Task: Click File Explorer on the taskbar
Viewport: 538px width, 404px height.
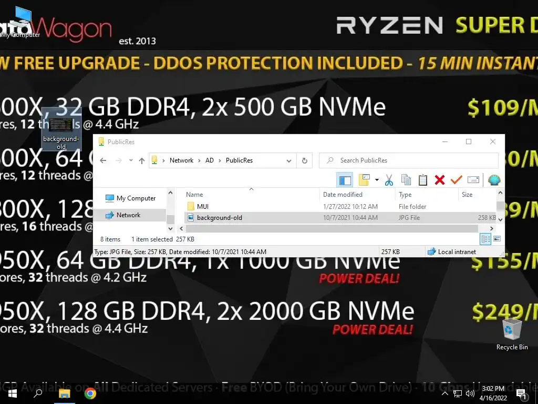Action: 64,393
